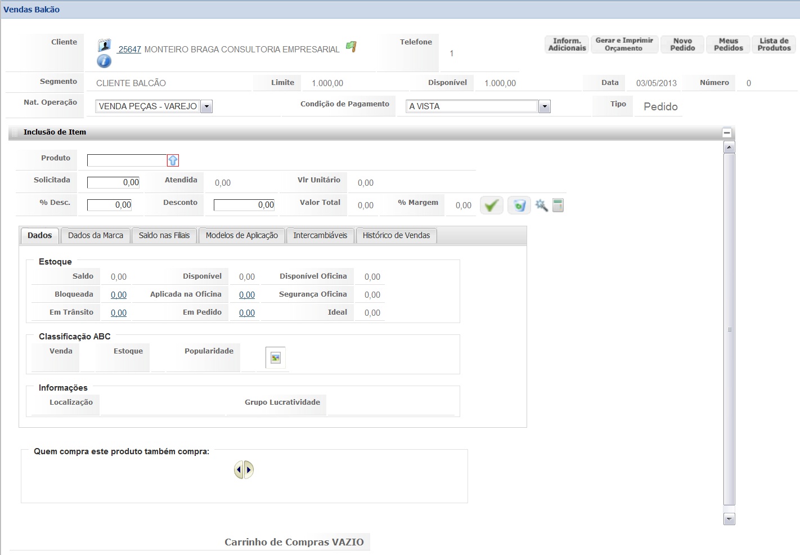Click the green flag icon after client name
Viewport: 800px width, 555px height.
click(x=351, y=47)
